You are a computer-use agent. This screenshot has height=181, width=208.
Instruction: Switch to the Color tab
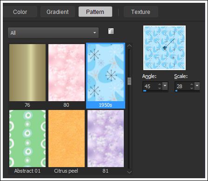pos(20,12)
